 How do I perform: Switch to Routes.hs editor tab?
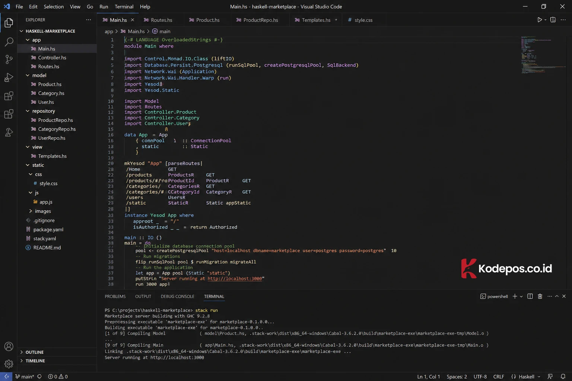(x=161, y=20)
